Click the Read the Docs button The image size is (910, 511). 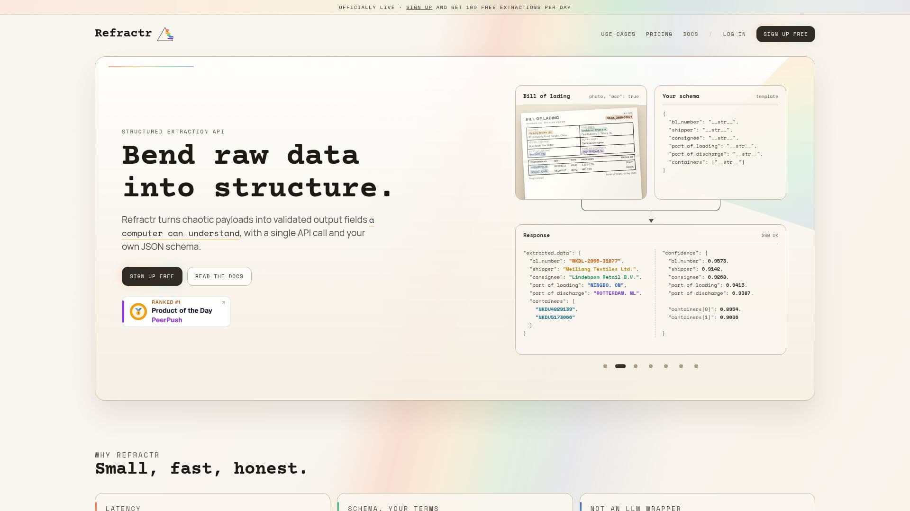tap(219, 276)
